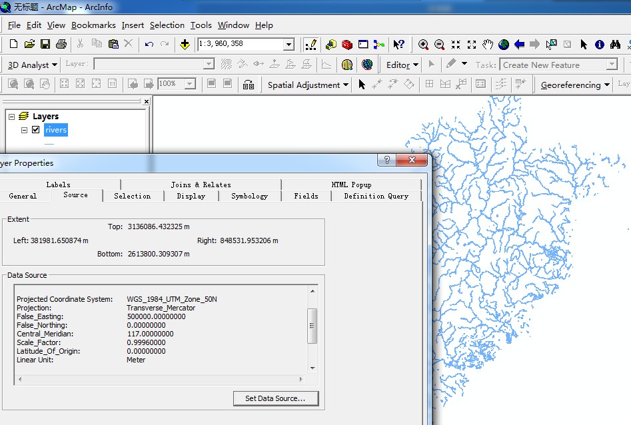
Task: Launch ModelBuilder window
Action: pyautogui.click(x=378, y=44)
